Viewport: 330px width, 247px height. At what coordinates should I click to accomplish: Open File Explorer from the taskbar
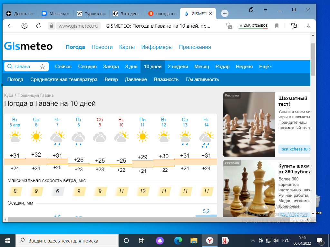(x=194, y=241)
